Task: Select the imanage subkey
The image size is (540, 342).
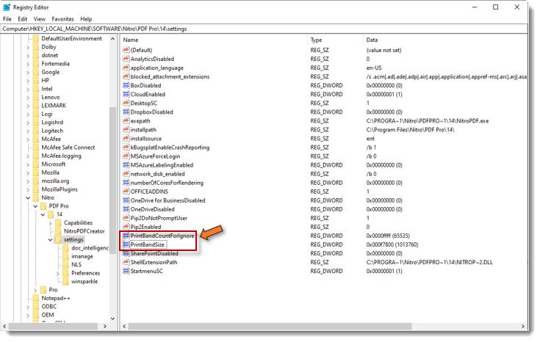Action: click(x=82, y=256)
